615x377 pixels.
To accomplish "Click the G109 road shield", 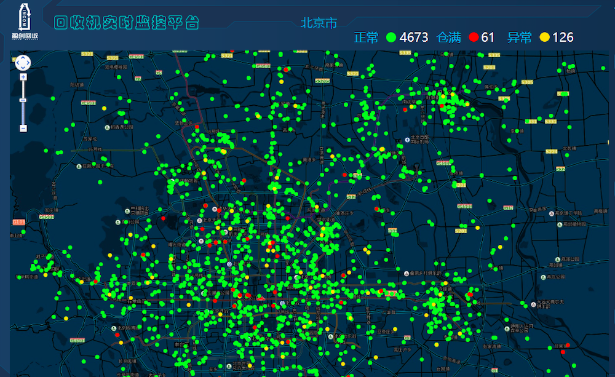I will click(19, 222).
